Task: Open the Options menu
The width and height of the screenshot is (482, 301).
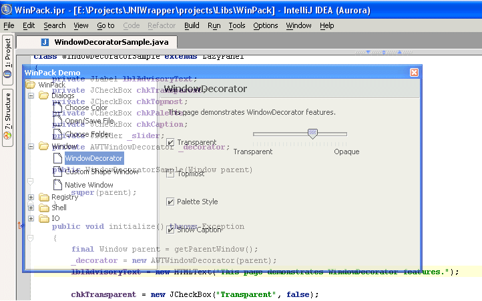Action: click(265, 25)
